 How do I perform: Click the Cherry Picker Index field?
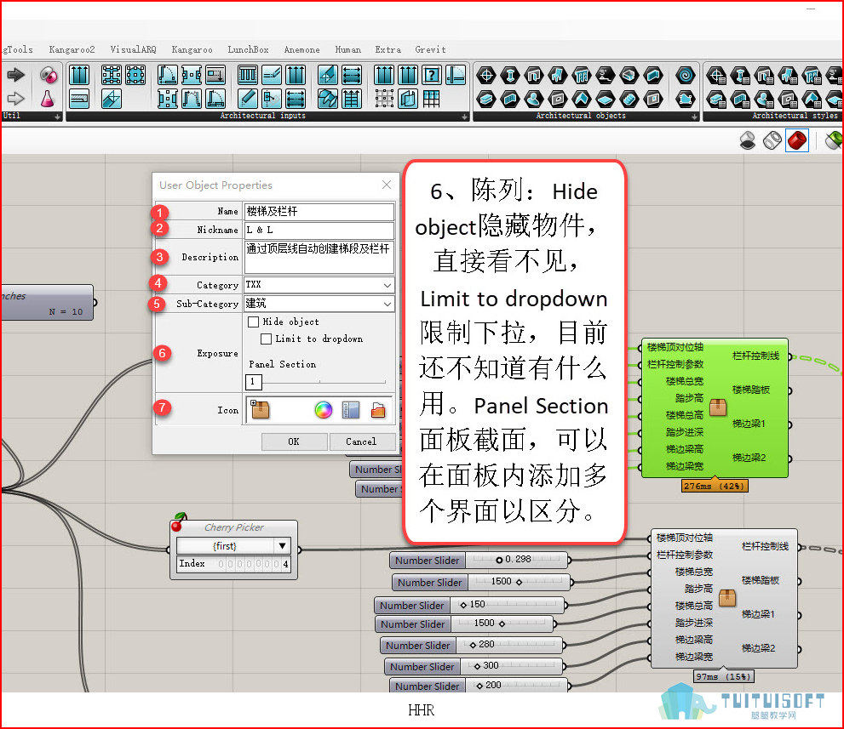tap(233, 564)
